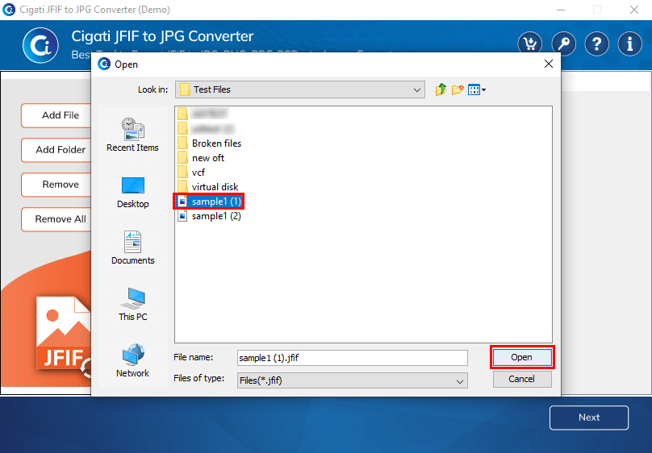Open the info about icon
This screenshot has width=652, height=453.
[x=630, y=44]
